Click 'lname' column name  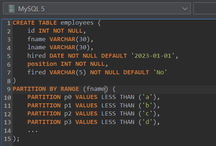coord(37,47)
